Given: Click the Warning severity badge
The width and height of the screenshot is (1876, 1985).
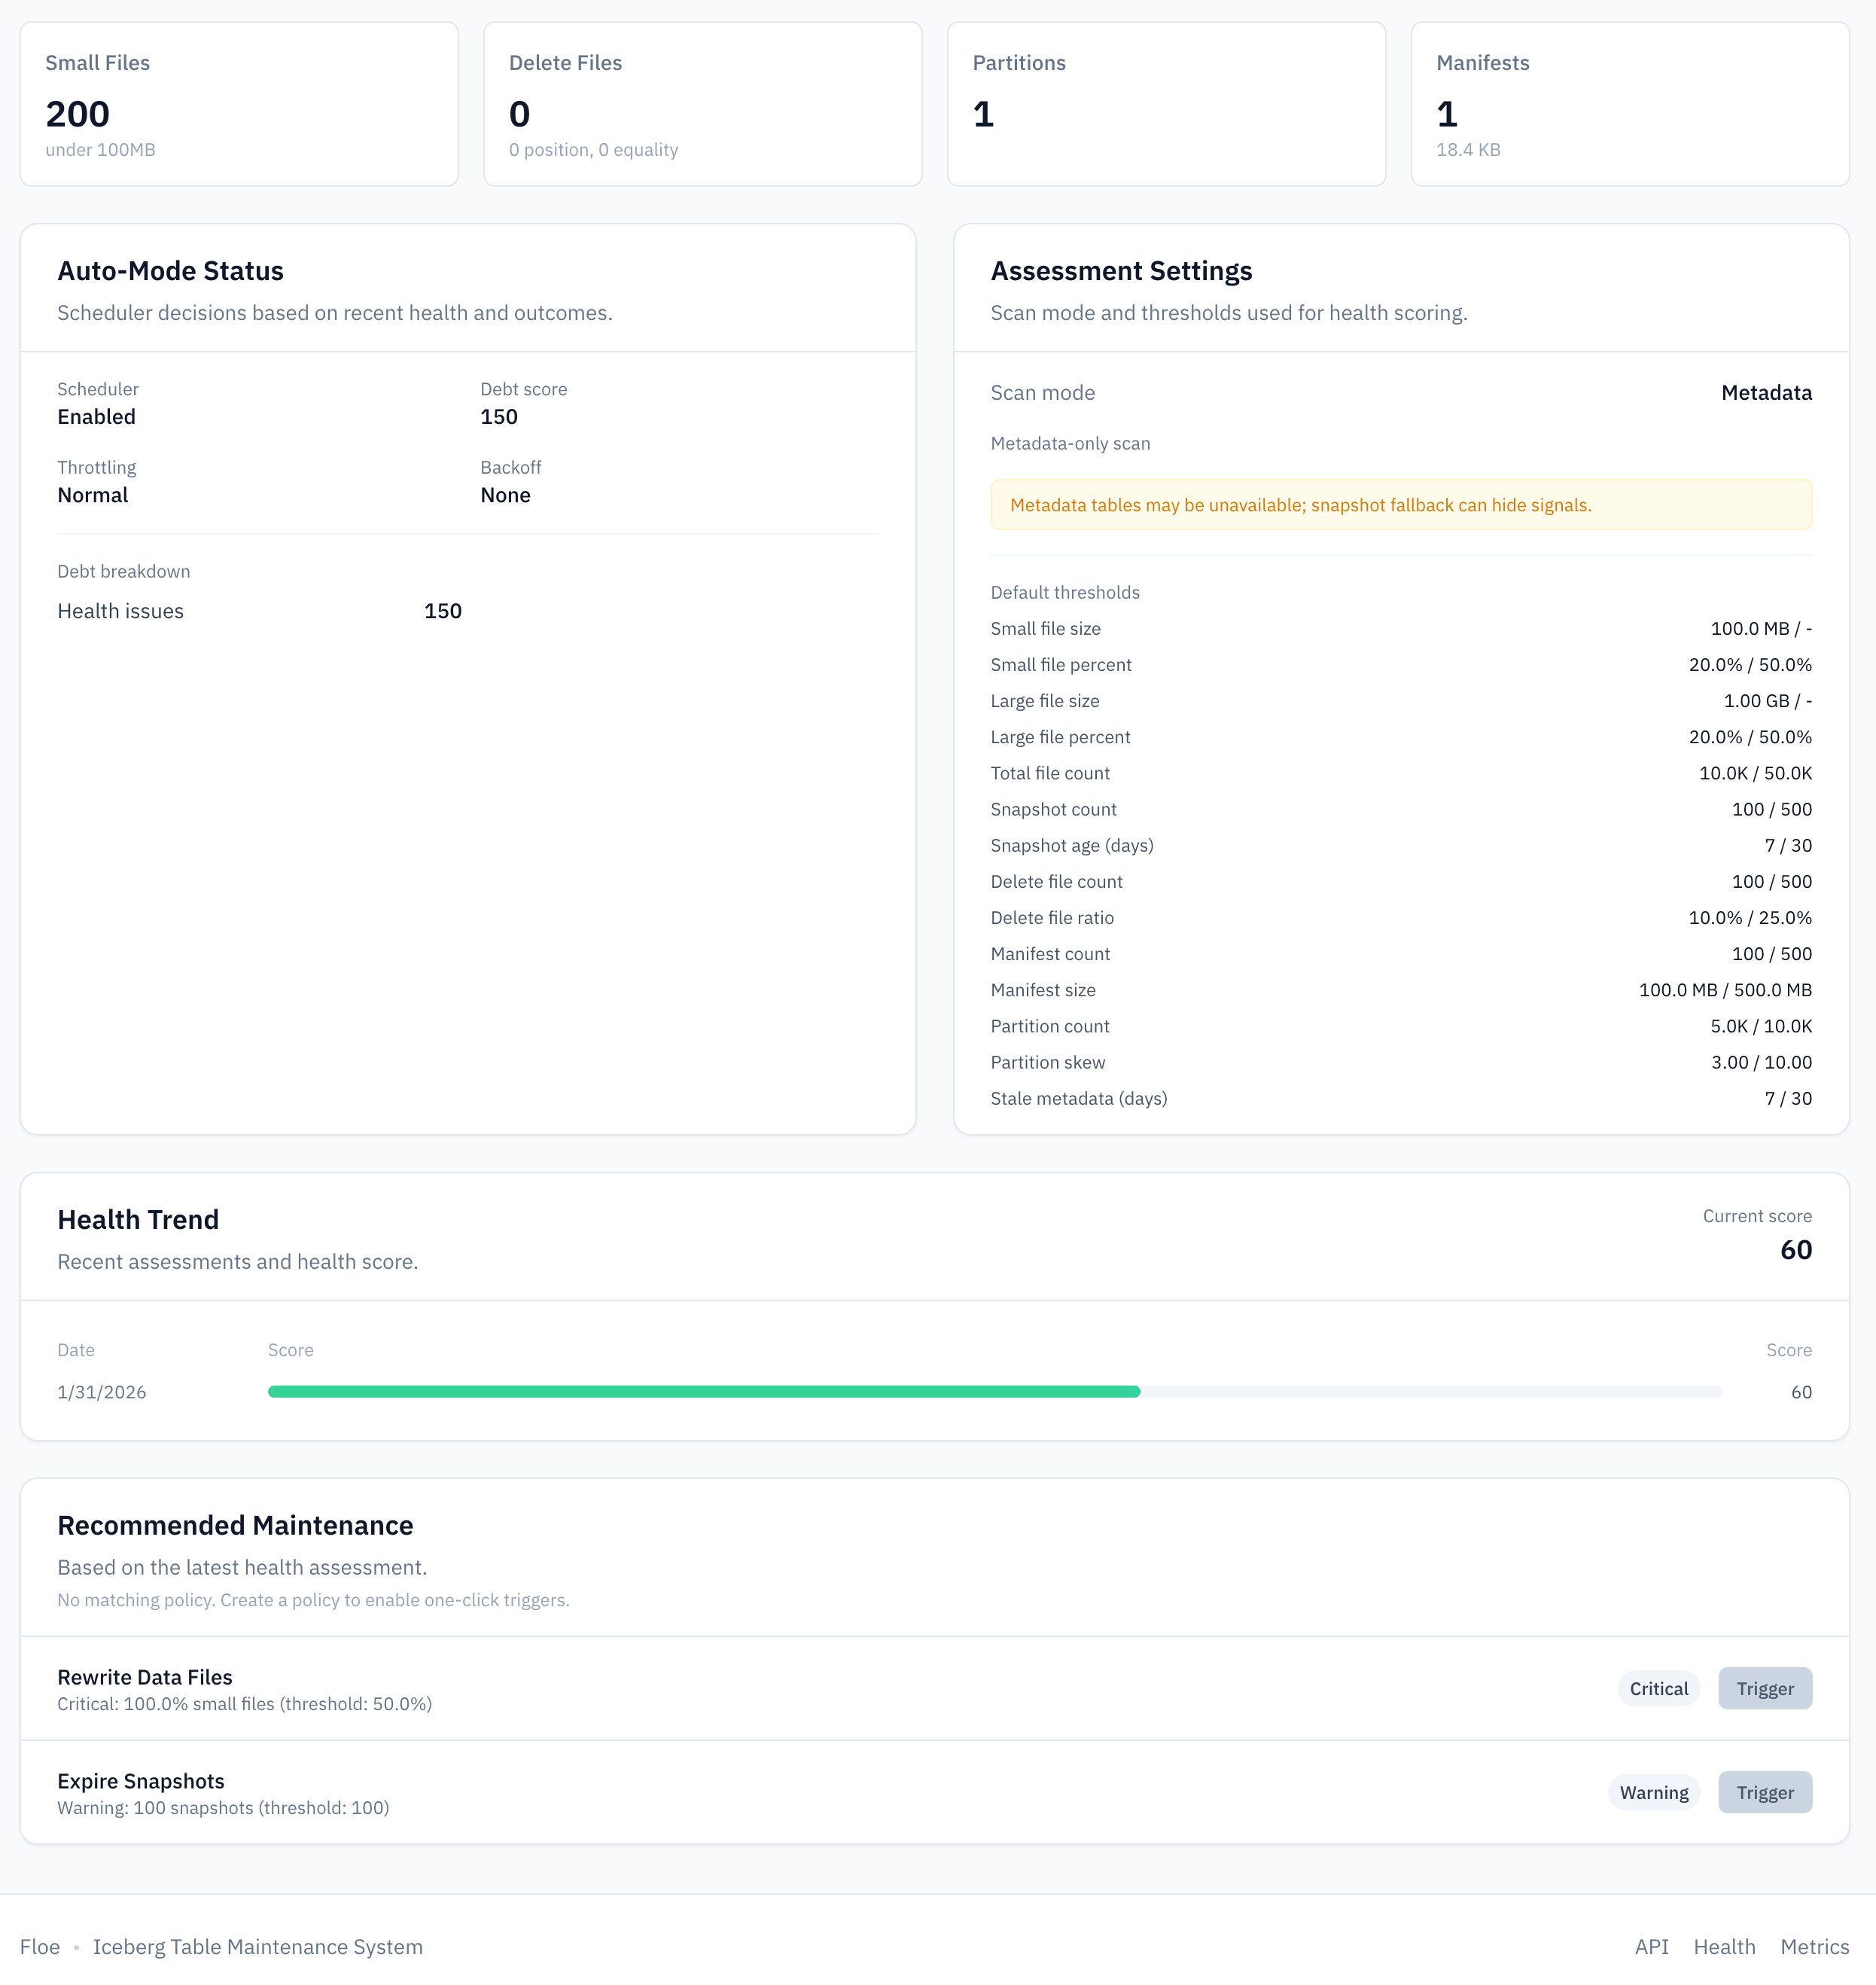Looking at the screenshot, I should pyautogui.click(x=1653, y=1792).
